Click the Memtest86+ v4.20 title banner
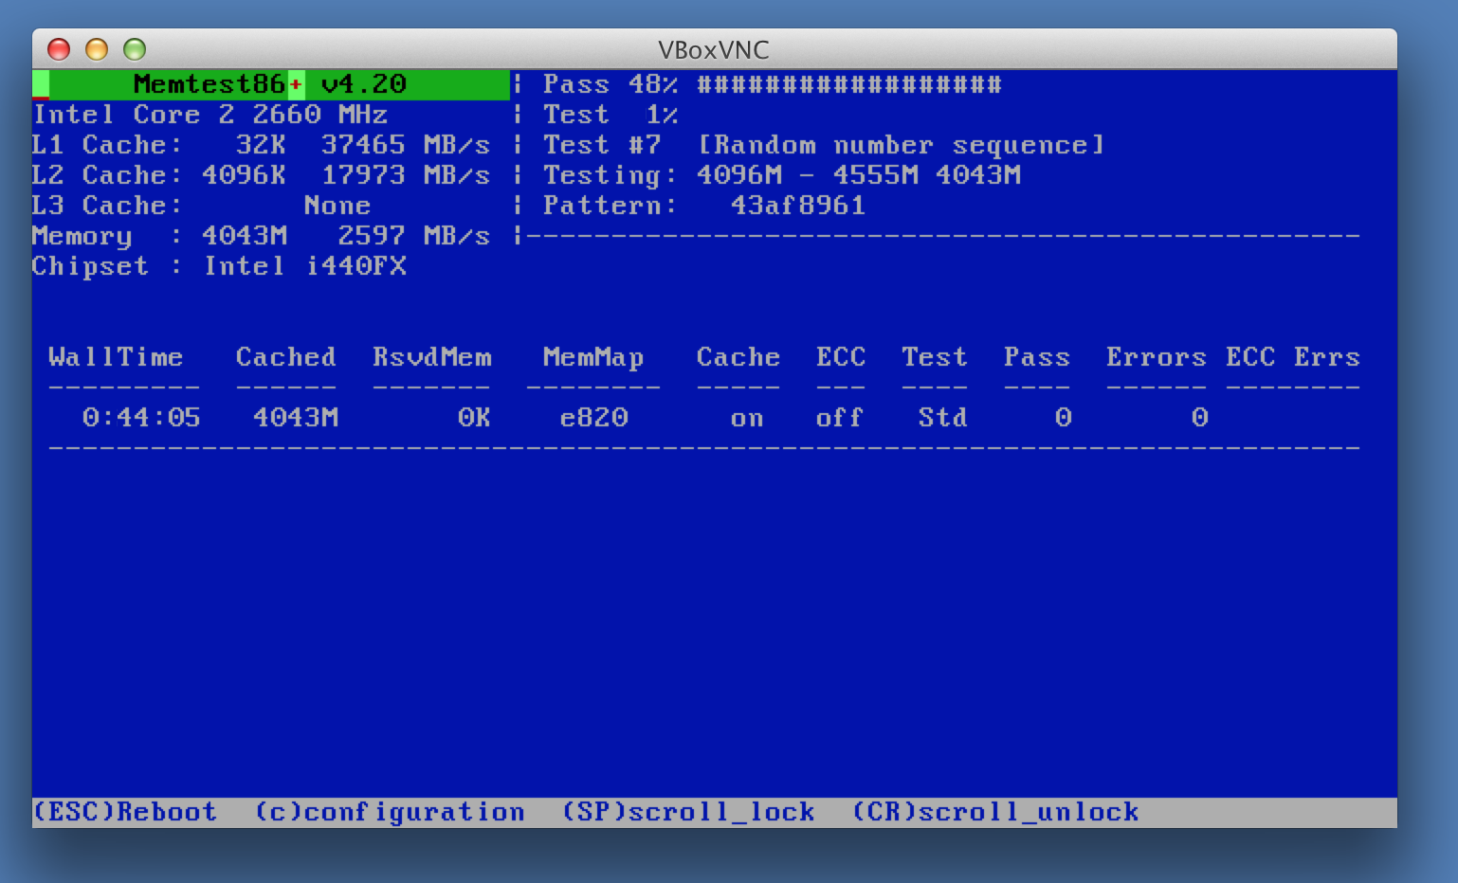The image size is (1458, 883). [x=271, y=84]
